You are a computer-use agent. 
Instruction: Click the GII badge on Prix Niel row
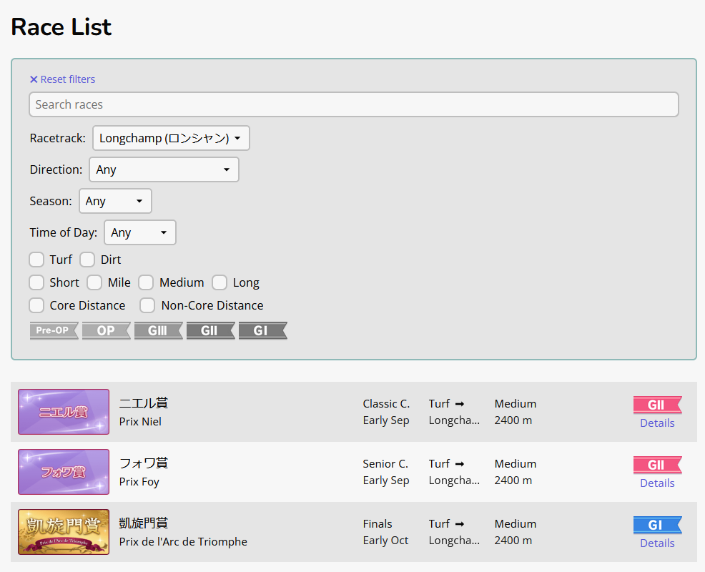point(657,405)
